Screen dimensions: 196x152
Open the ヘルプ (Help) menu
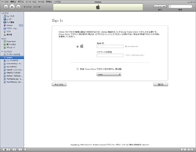click(57, 2)
